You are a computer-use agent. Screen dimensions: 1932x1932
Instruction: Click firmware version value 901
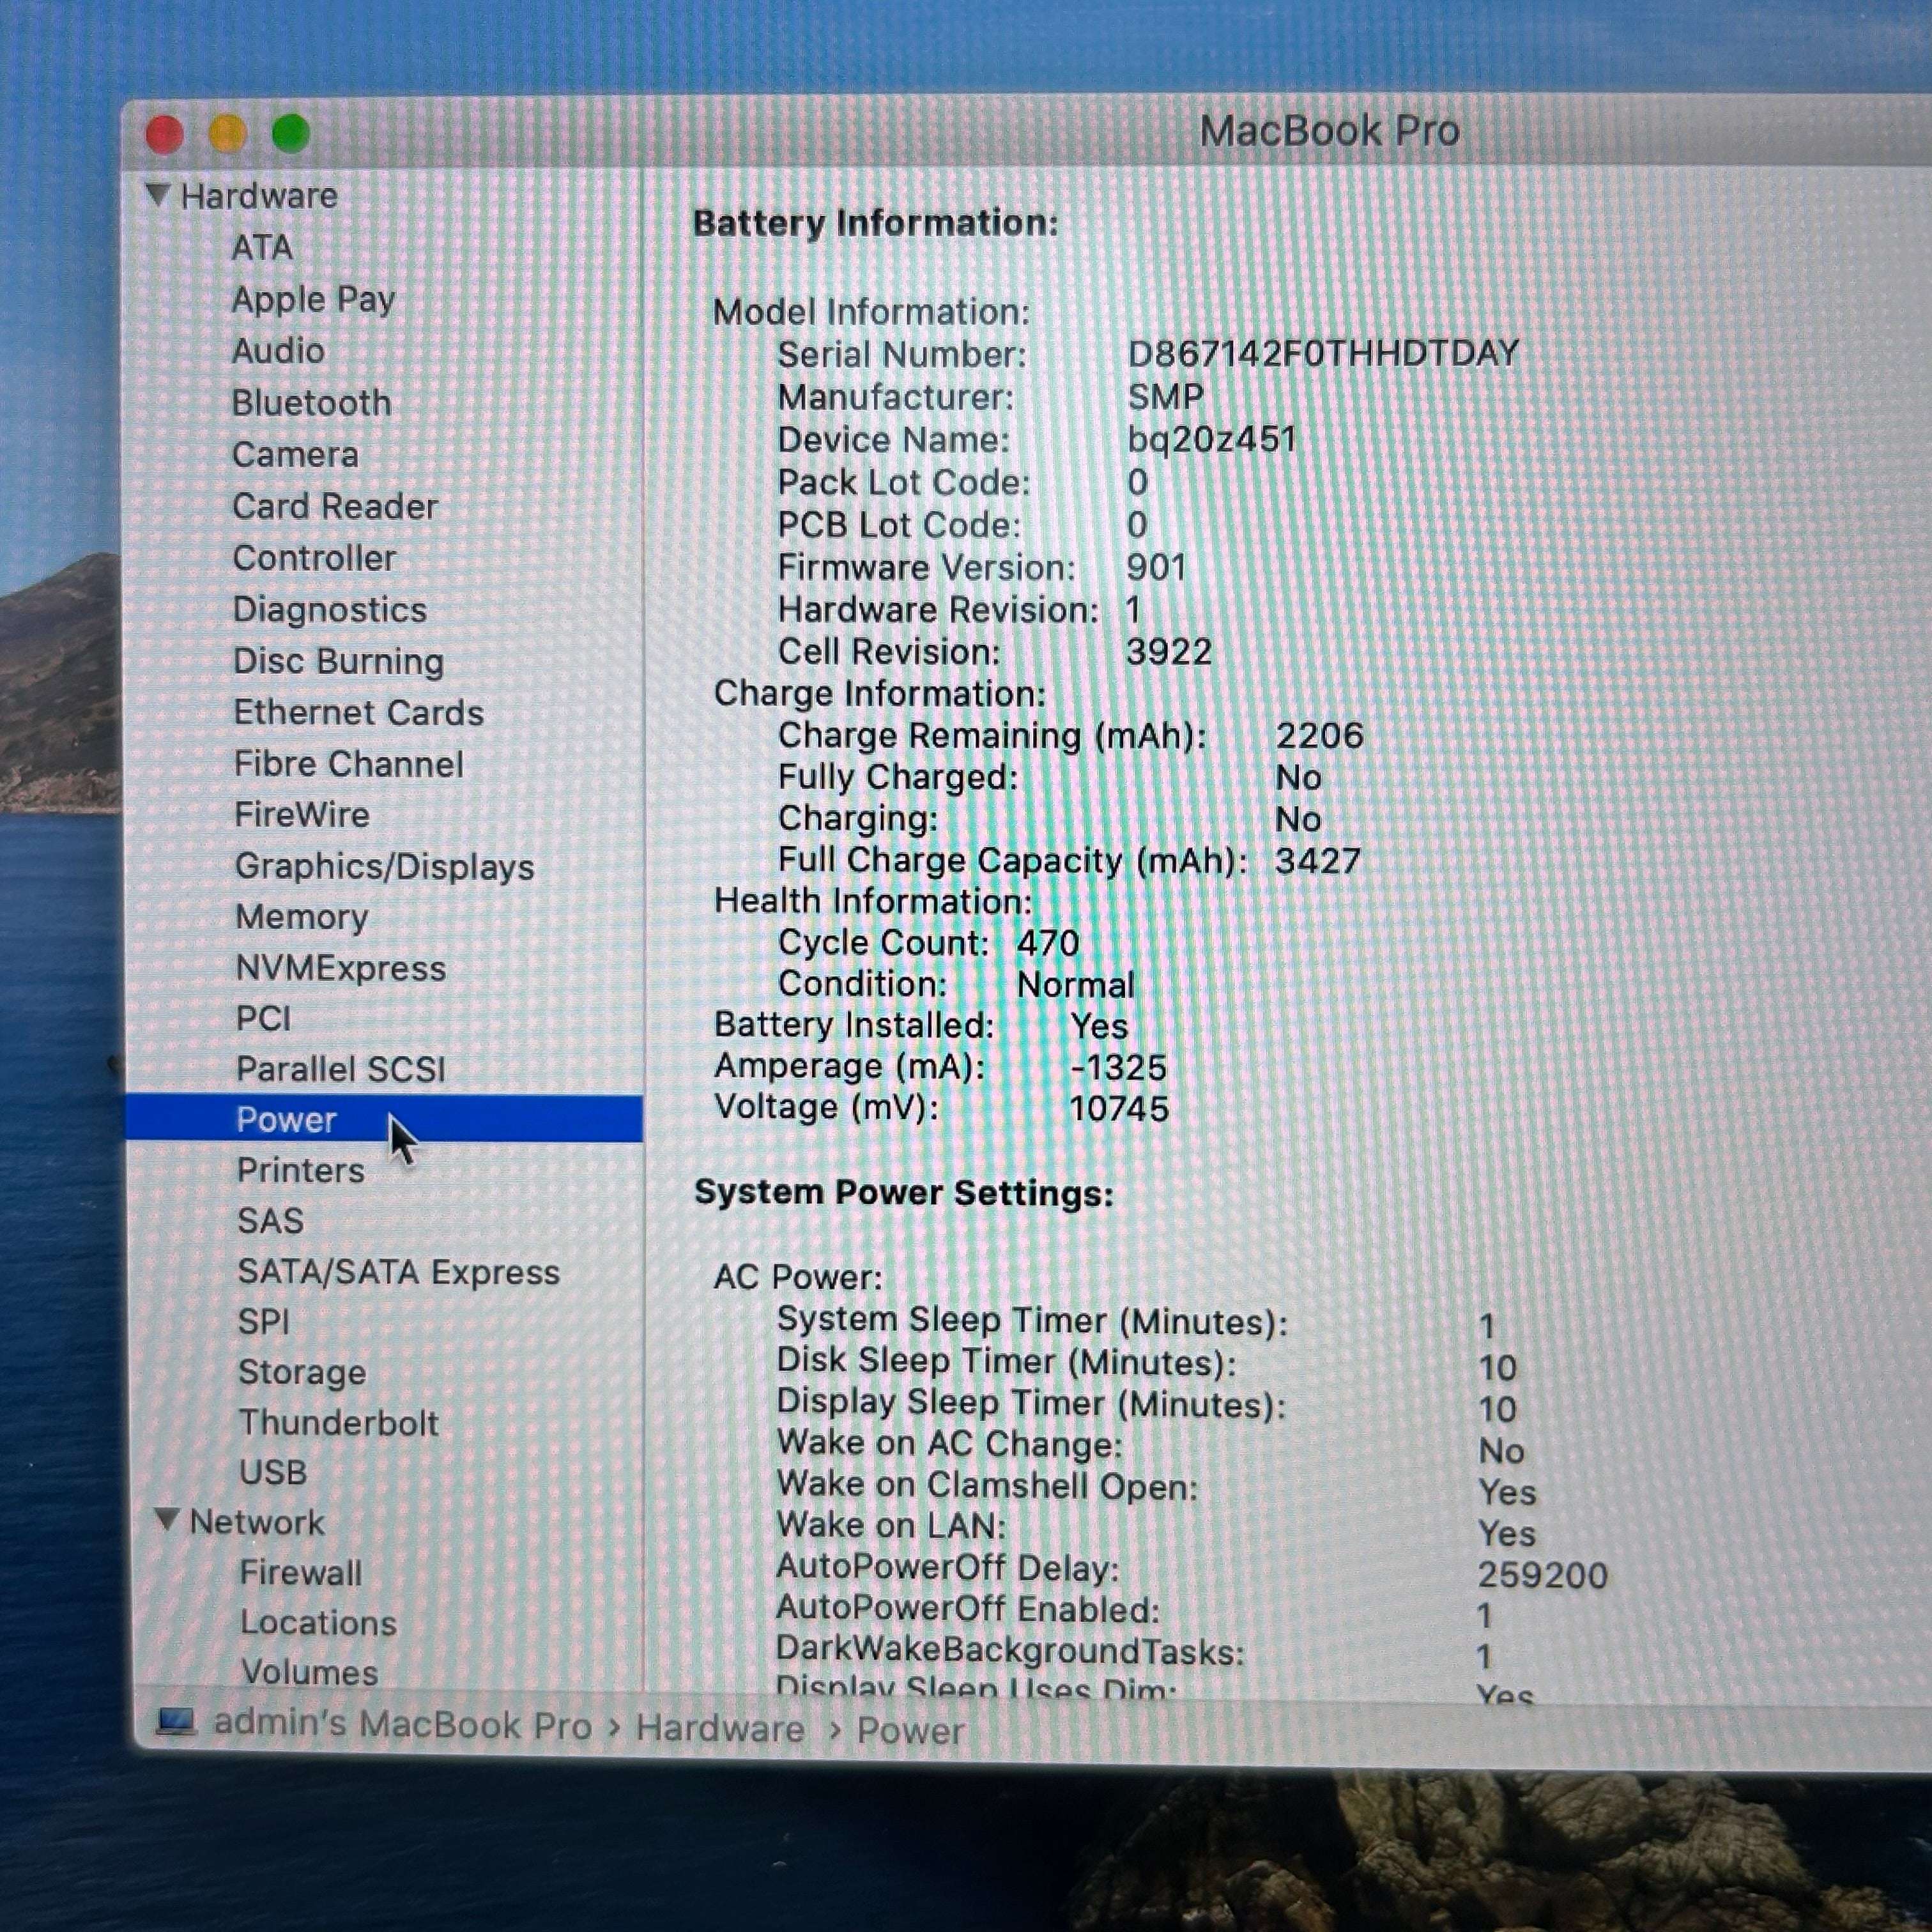pos(1156,568)
